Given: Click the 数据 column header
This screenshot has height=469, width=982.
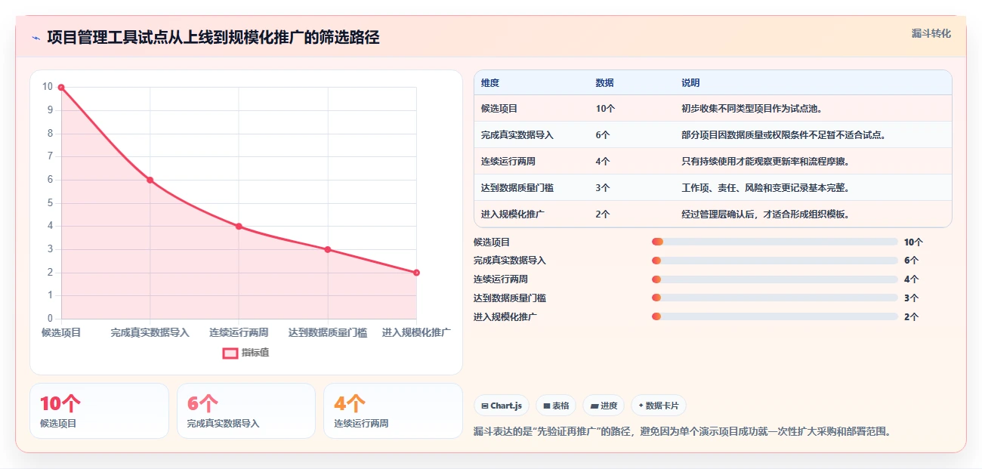Looking at the screenshot, I should coord(604,83).
